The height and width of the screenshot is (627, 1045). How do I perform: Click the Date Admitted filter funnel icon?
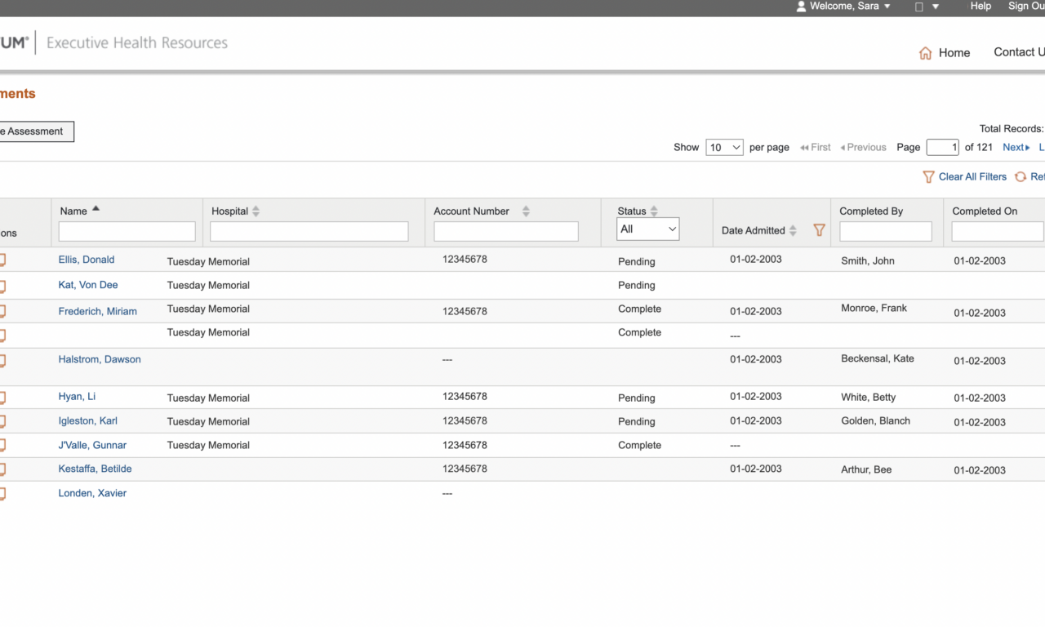[x=819, y=230]
